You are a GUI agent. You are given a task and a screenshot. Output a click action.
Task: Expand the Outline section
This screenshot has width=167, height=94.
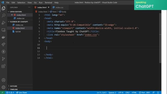[20, 86]
